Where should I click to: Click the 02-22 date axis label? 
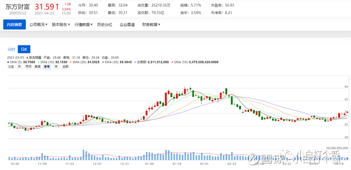232,163
